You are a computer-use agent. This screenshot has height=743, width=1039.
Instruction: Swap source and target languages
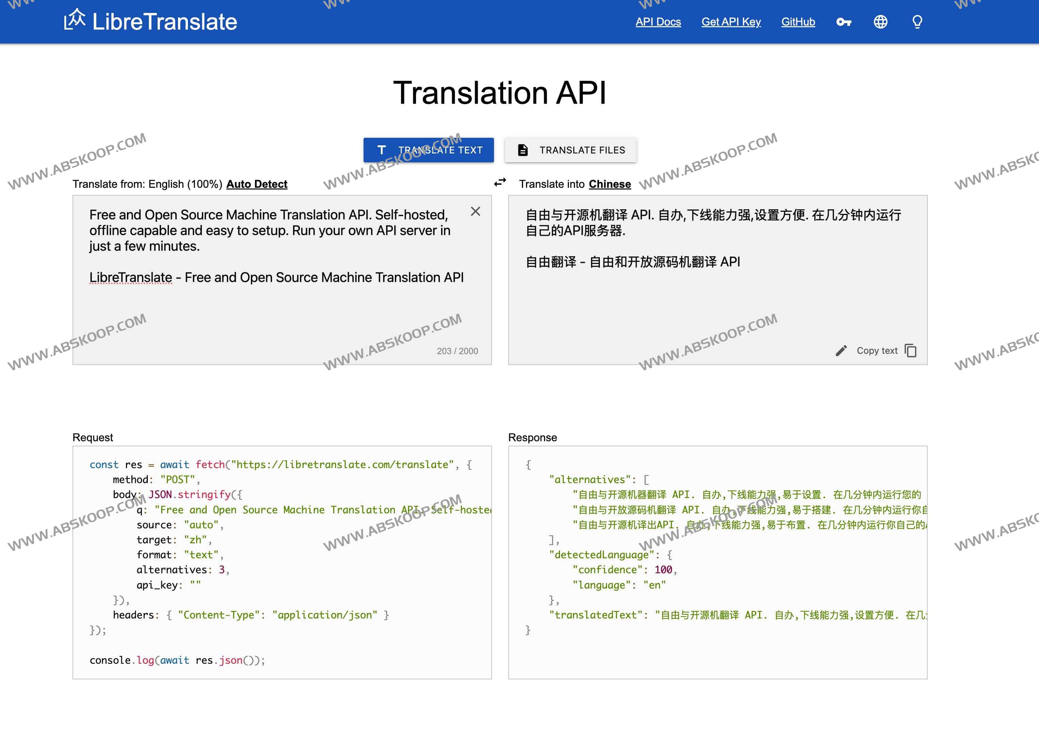click(x=500, y=183)
